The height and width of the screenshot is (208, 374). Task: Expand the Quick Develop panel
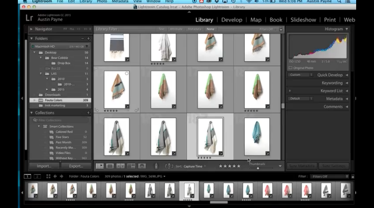(347, 75)
